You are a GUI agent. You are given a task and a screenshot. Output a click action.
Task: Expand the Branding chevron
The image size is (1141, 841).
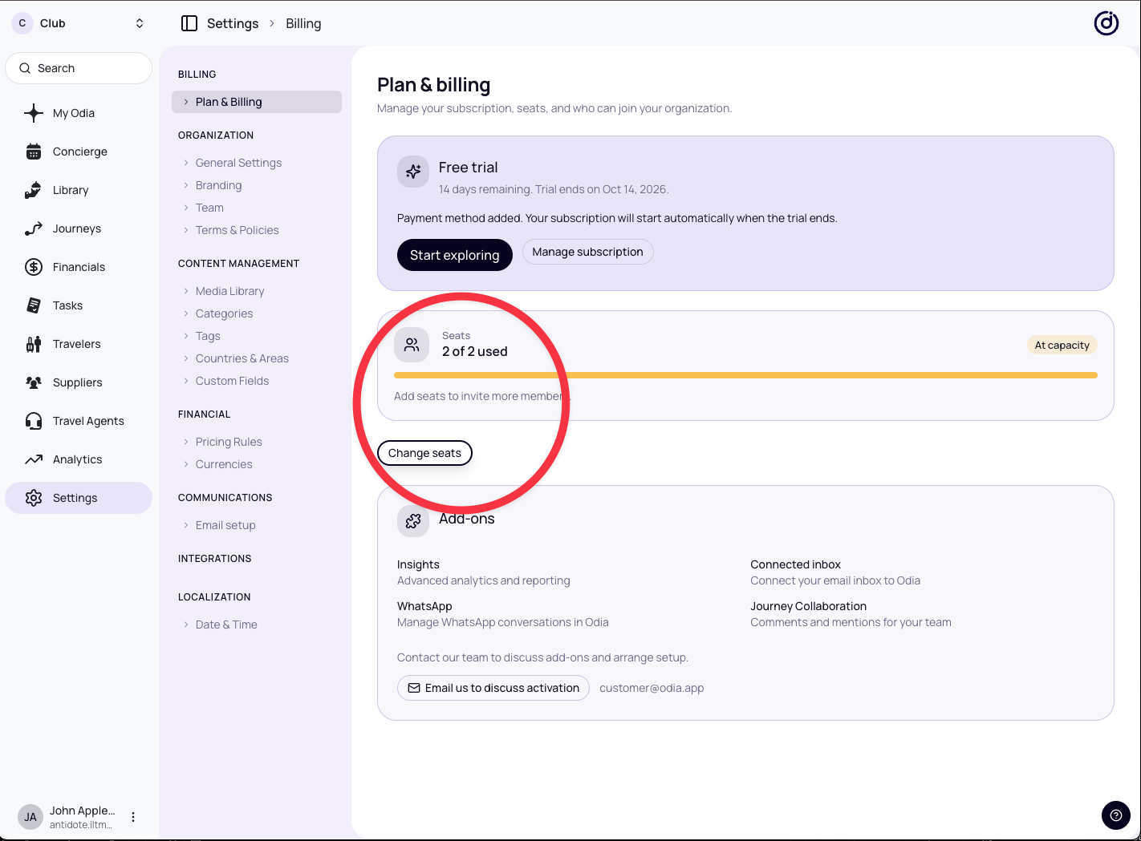coord(186,185)
